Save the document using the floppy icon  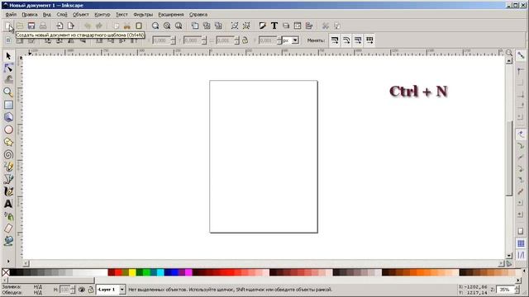31,26
